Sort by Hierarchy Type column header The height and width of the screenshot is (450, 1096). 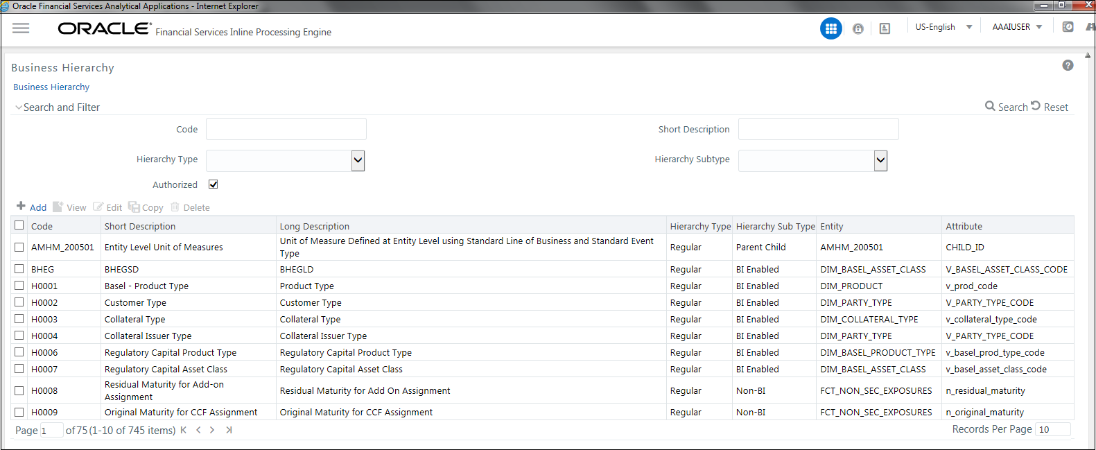coord(700,226)
